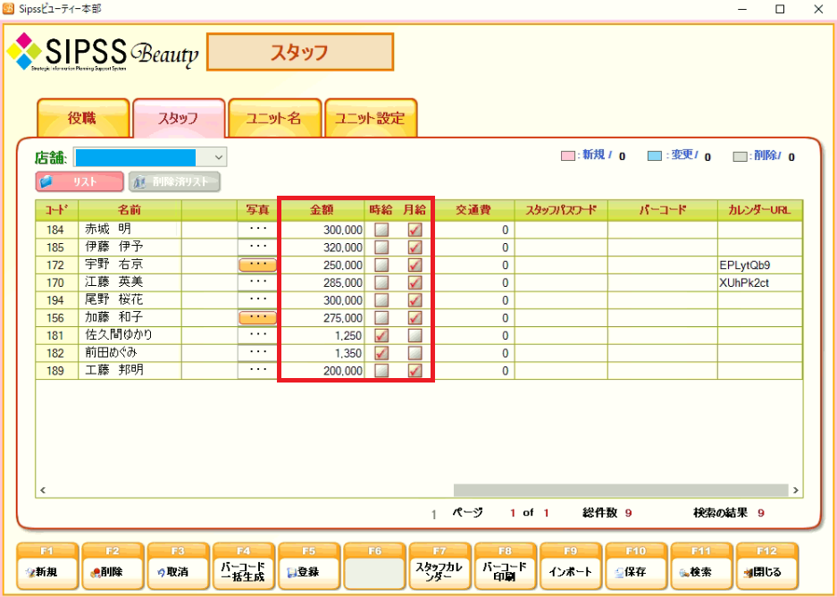Image resolution: width=837 pixels, height=597 pixels.
Task: Open orange photo button for 加藤 和子
Action: 258,318
